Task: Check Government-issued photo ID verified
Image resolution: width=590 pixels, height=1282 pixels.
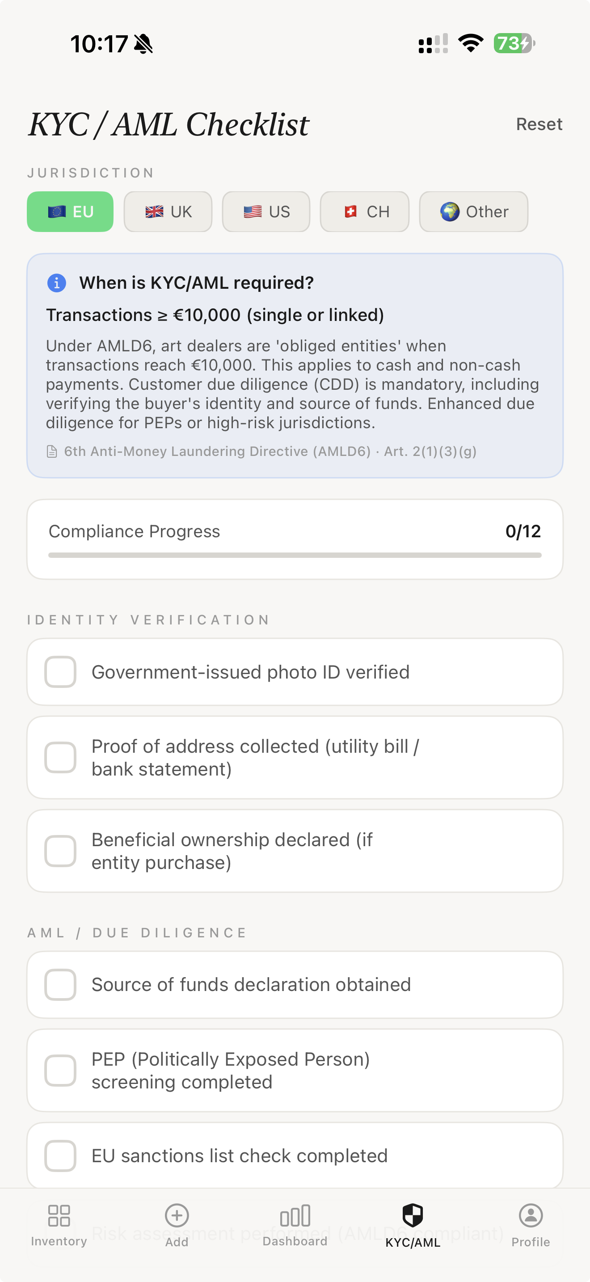Action: pos(60,671)
